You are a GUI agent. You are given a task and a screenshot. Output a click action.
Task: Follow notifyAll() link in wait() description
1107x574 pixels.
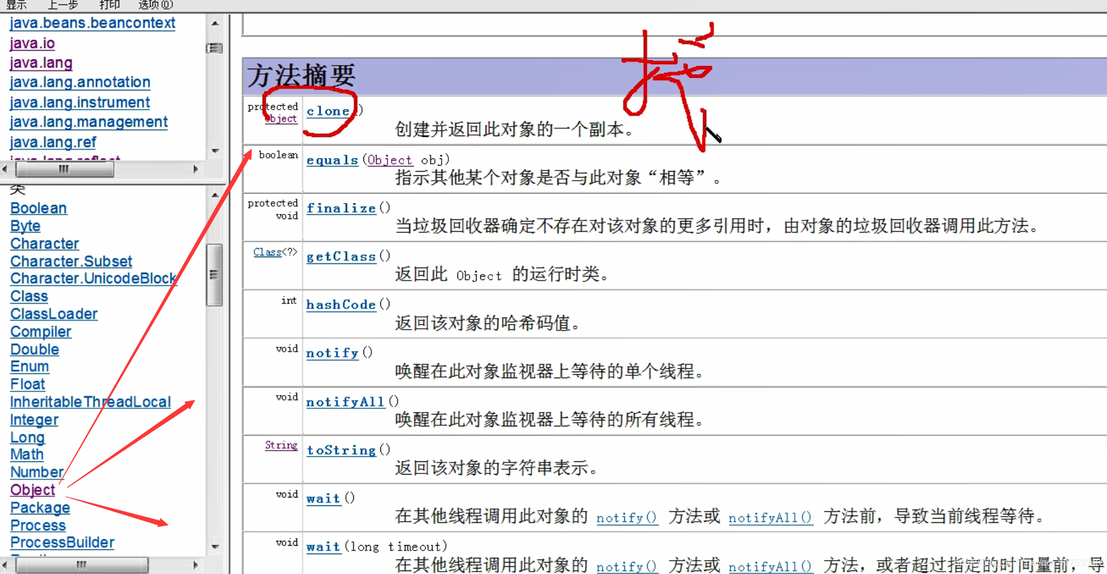click(771, 517)
